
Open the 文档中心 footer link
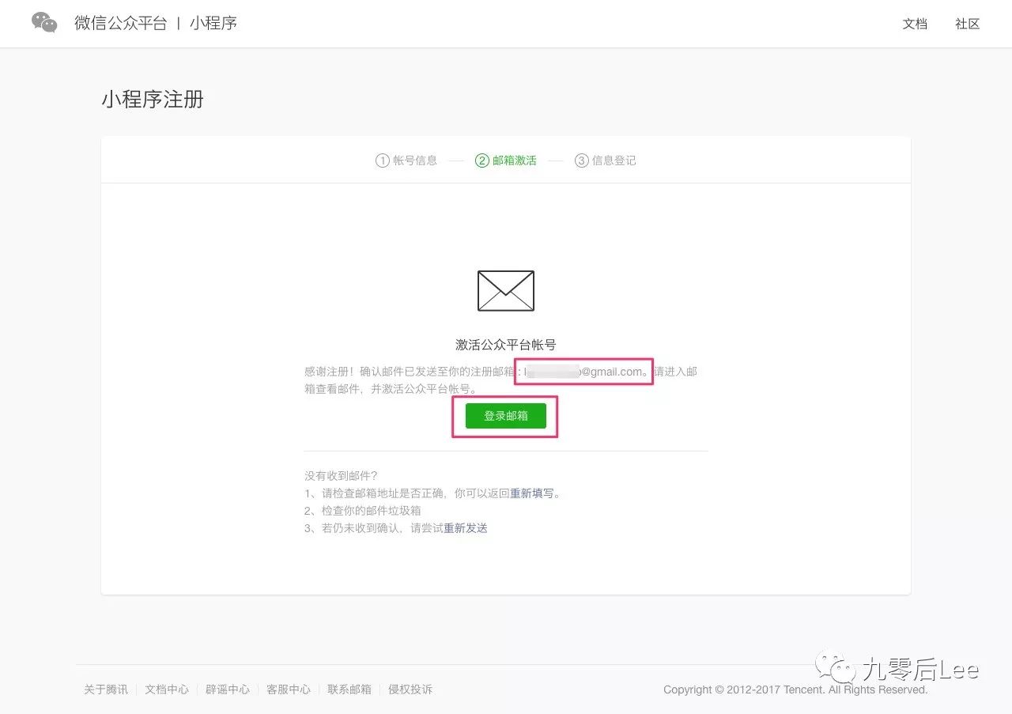point(166,689)
